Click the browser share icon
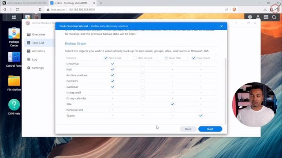 pyautogui.click(x=226, y=10)
